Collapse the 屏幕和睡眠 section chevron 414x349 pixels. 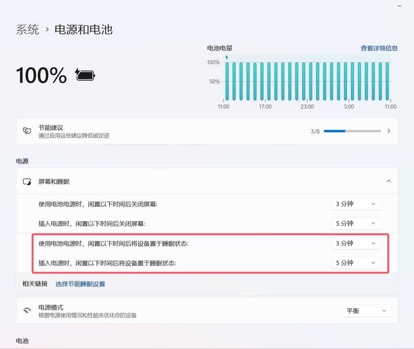[x=388, y=181]
